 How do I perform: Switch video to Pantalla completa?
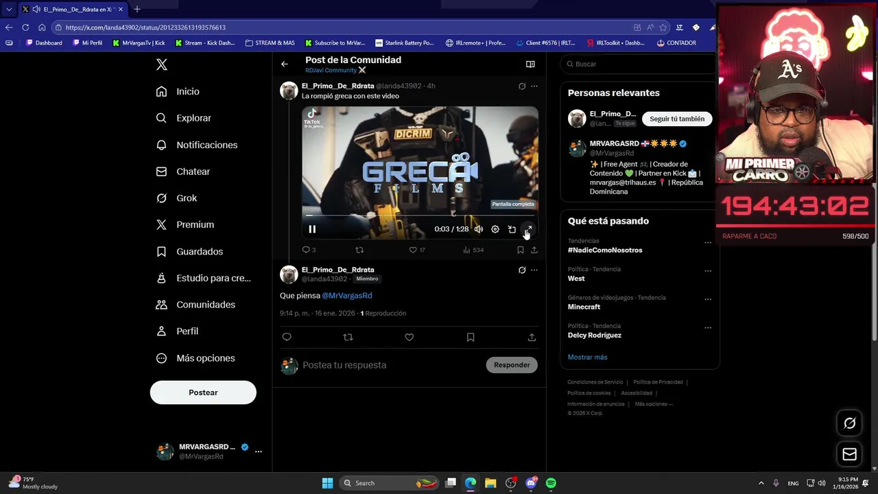(x=528, y=229)
